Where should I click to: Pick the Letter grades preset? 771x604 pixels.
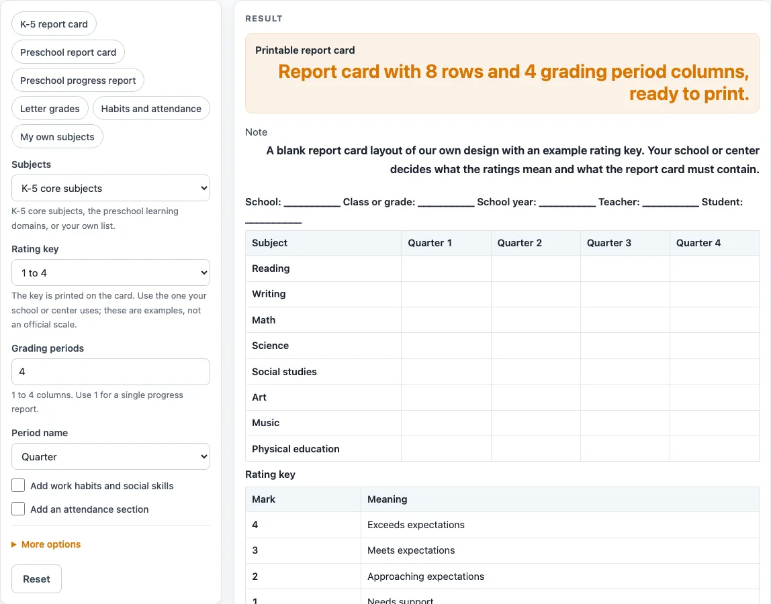(50, 109)
